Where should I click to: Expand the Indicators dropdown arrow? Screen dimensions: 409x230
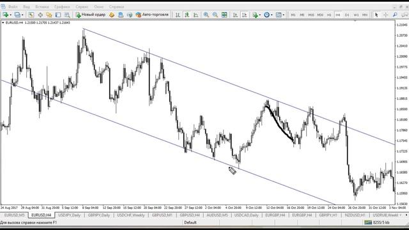pyautogui.click(x=260, y=15)
